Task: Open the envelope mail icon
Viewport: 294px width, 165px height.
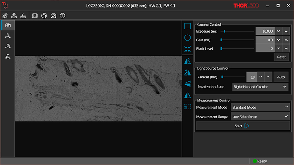Action: [54, 15]
